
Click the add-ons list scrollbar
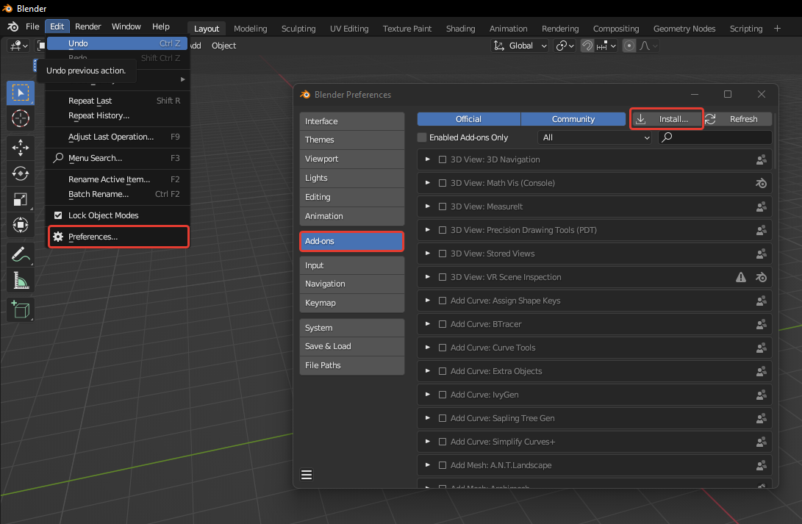click(776, 140)
